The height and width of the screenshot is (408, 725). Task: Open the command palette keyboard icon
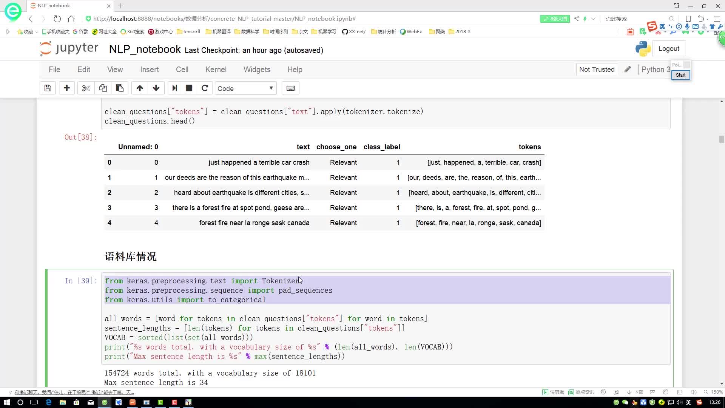(290, 88)
